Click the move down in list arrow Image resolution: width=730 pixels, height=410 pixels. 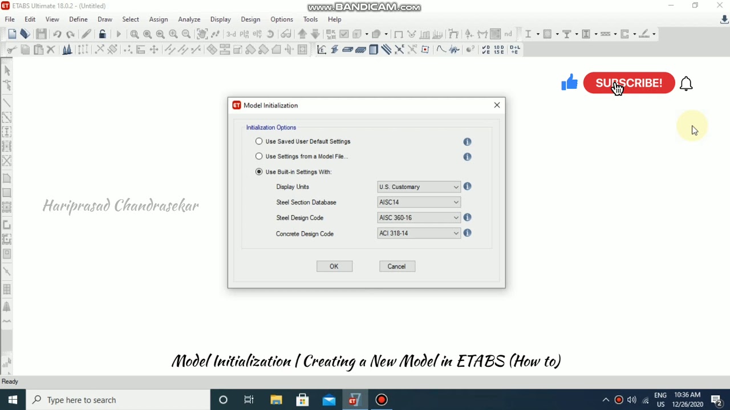point(315,34)
